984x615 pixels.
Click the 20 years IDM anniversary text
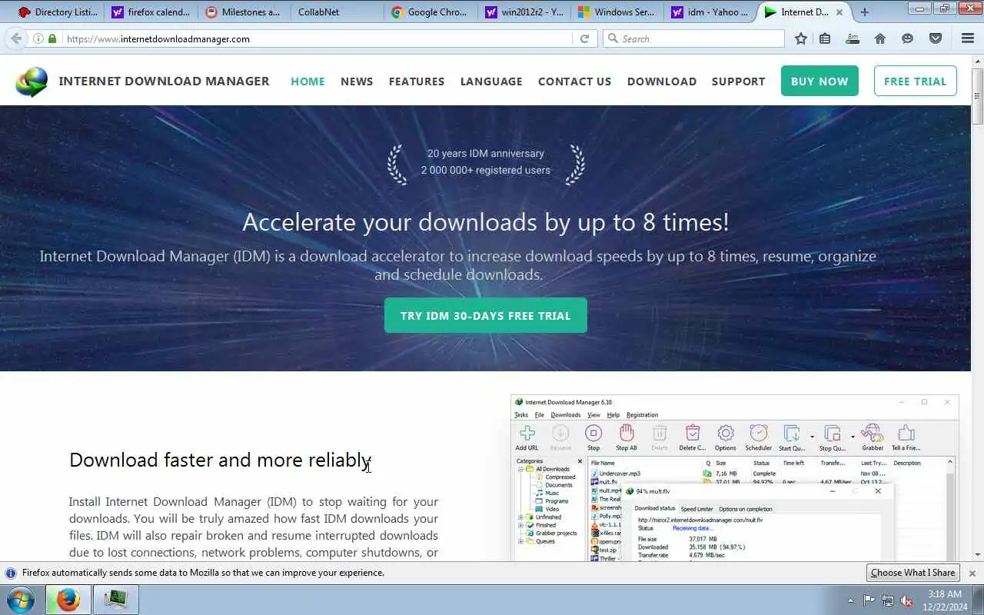(x=486, y=154)
